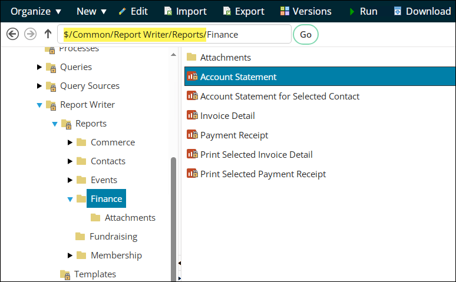Select the Membership tree label
The image size is (456, 282).
pos(116,256)
